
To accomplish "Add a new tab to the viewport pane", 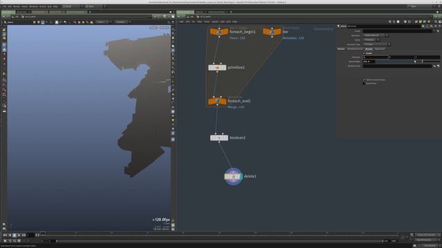I will tap(90, 12).
